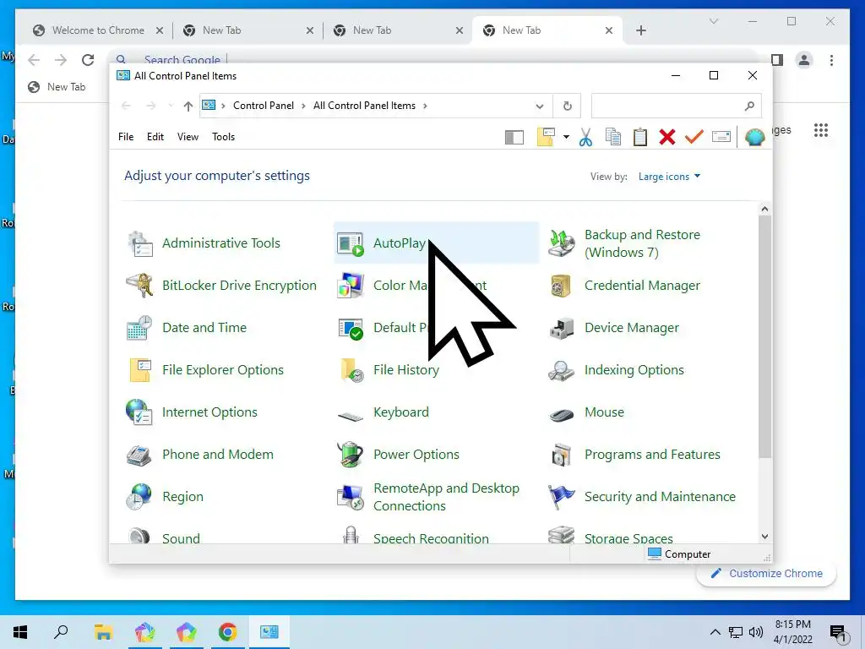Click Speech Recognition item link
Image resolution: width=865 pixels, height=649 pixels.
point(431,538)
